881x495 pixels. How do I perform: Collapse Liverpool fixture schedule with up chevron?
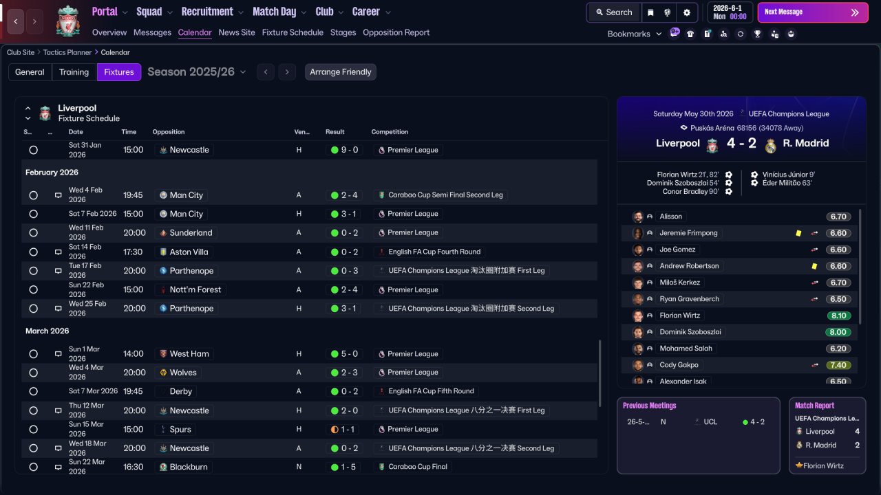click(28, 109)
